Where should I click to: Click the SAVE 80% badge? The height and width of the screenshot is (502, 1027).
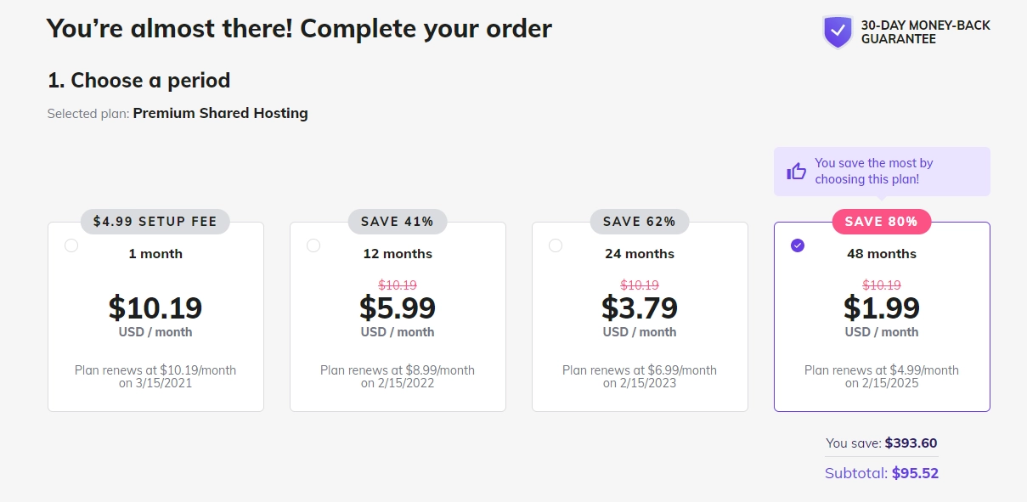pyautogui.click(x=882, y=221)
